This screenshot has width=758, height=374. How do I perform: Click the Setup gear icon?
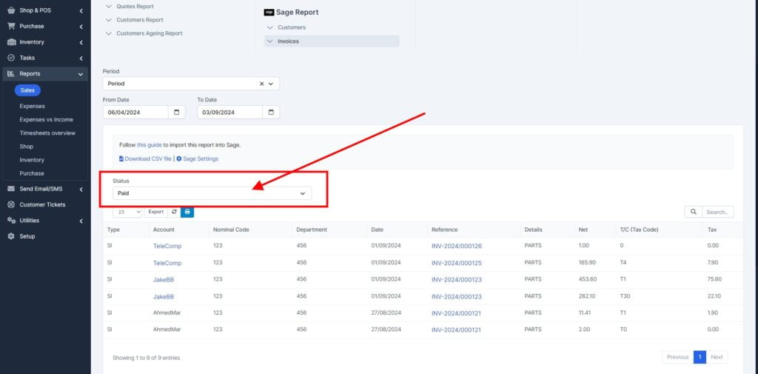(x=11, y=236)
